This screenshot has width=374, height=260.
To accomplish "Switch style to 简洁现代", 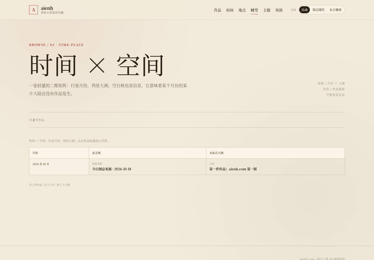I will pos(318,10).
